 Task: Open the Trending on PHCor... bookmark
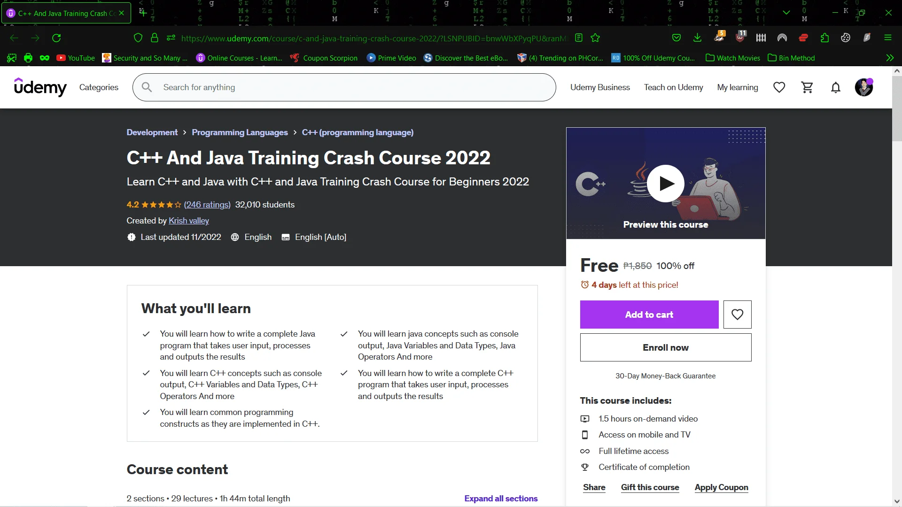[560, 58]
